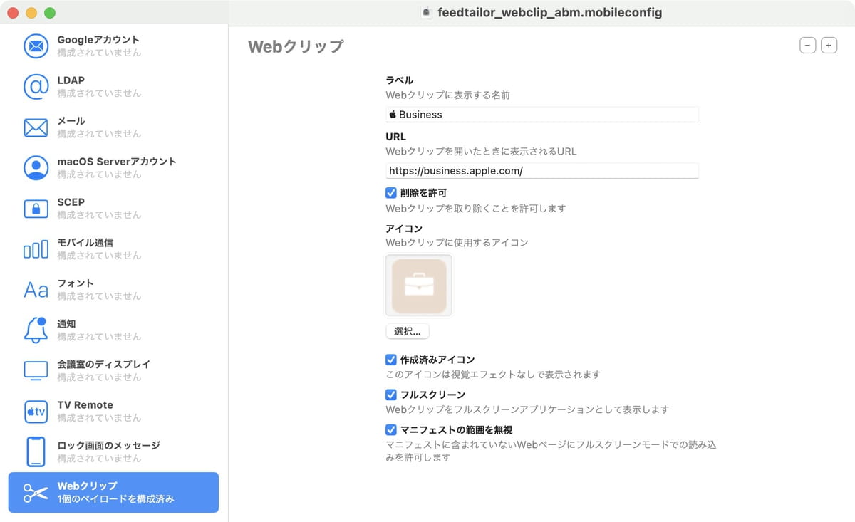Click the 1個のペイロードを構成済み status text
855x522 pixels.
(x=115, y=499)
